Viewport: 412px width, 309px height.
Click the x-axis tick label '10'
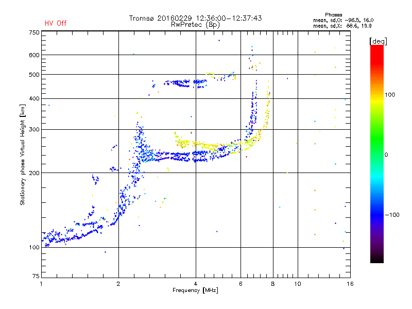click(x=298, y=284)
